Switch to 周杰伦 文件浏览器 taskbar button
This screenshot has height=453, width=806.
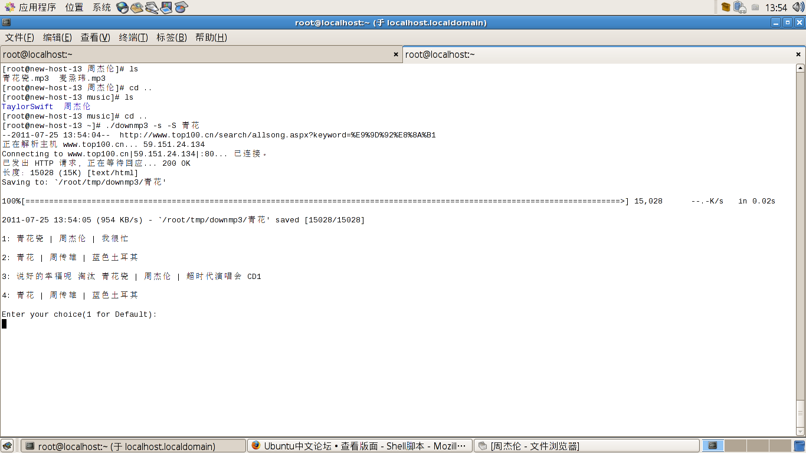tap(587, 446)
